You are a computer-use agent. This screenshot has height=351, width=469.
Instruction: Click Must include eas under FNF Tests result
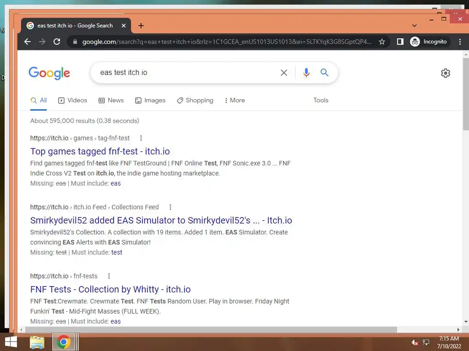(x=115, y=321)
